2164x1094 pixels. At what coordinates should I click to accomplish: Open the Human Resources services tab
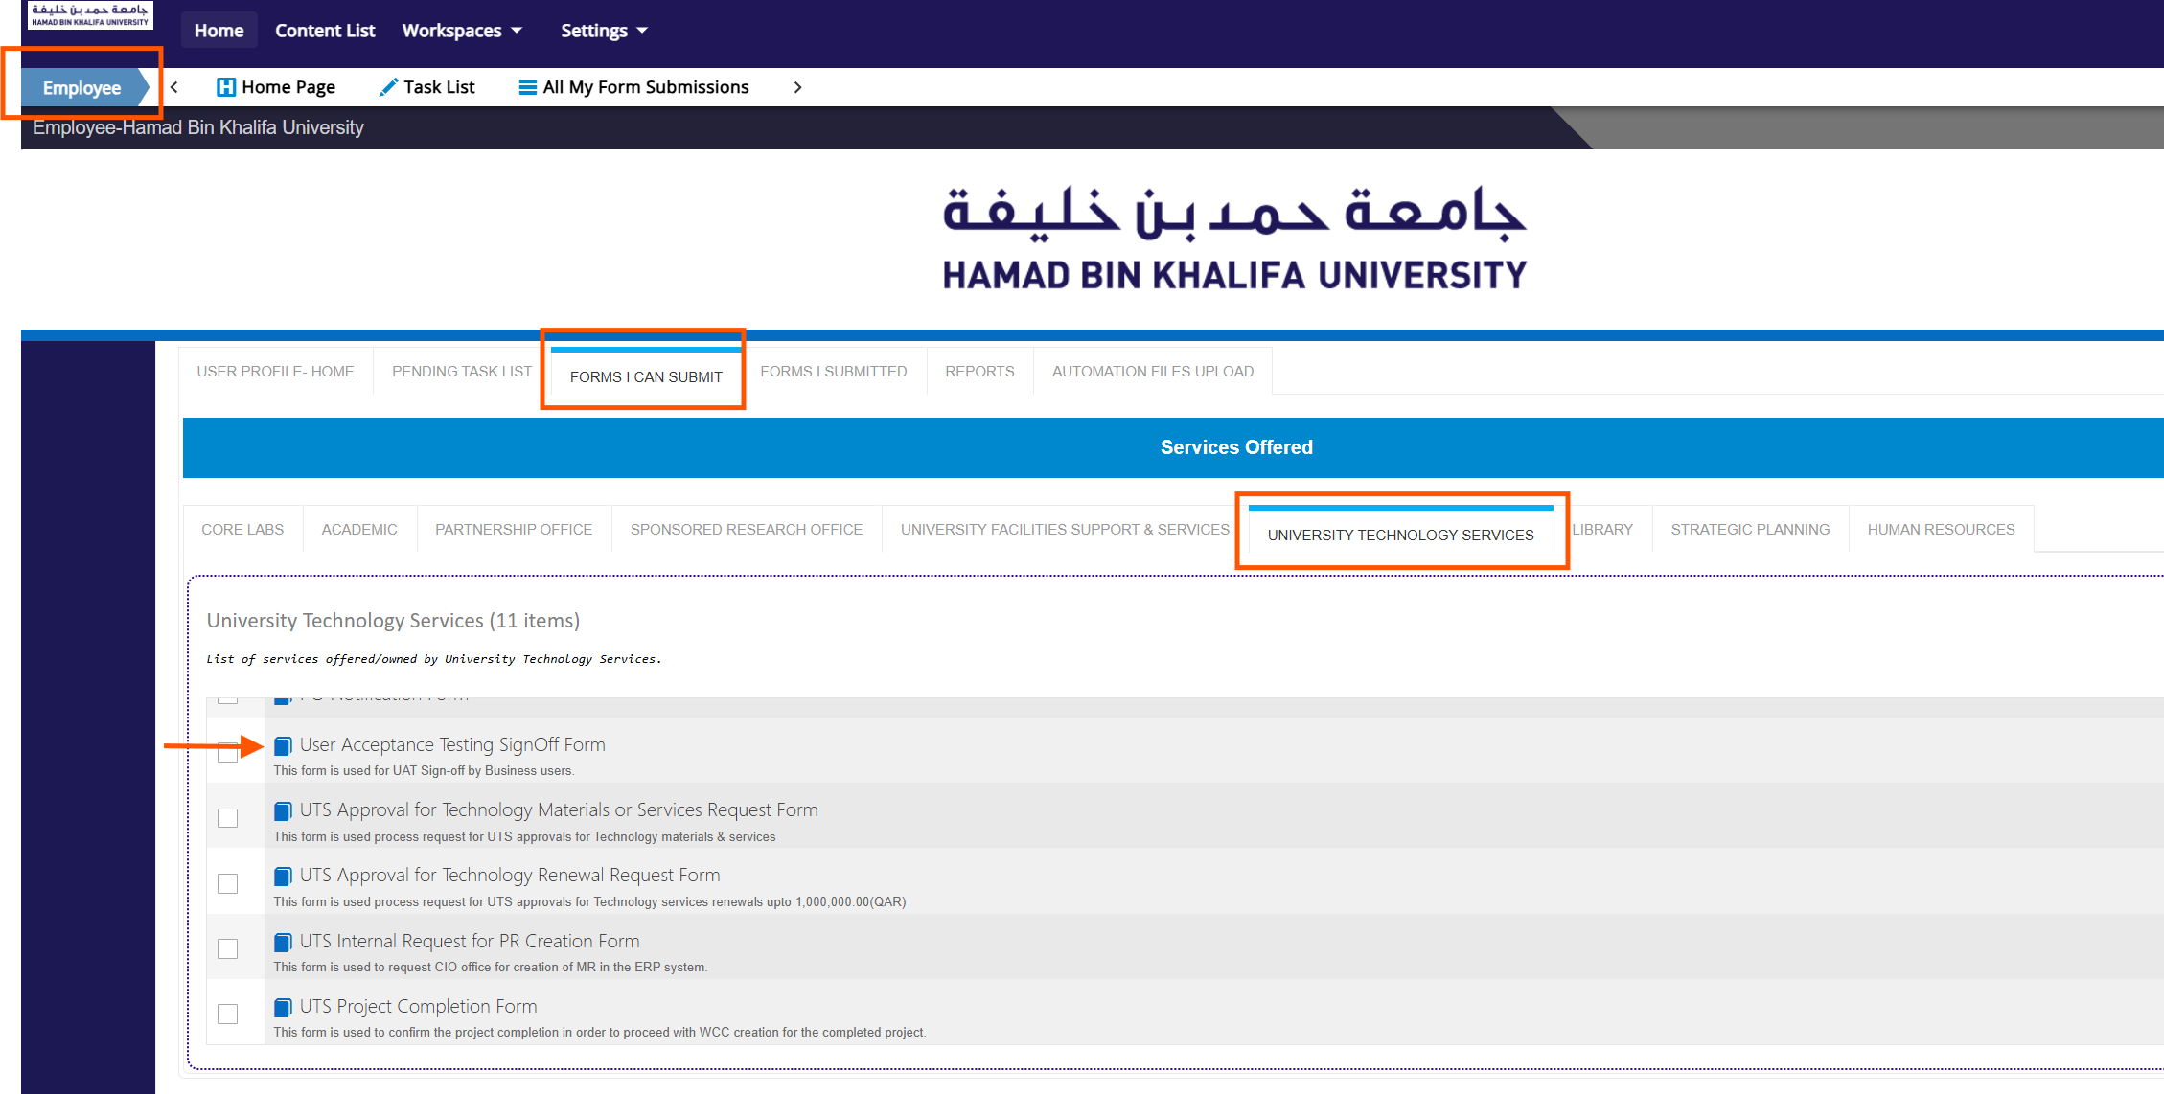[x=1941, y=530]
